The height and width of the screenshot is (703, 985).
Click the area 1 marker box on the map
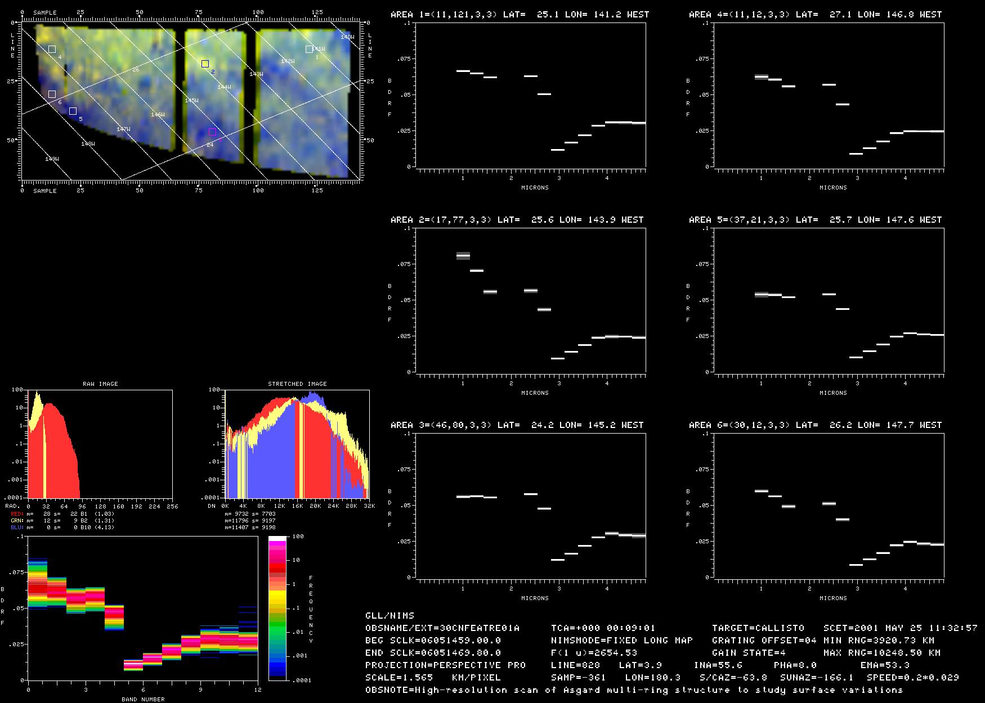309,49
